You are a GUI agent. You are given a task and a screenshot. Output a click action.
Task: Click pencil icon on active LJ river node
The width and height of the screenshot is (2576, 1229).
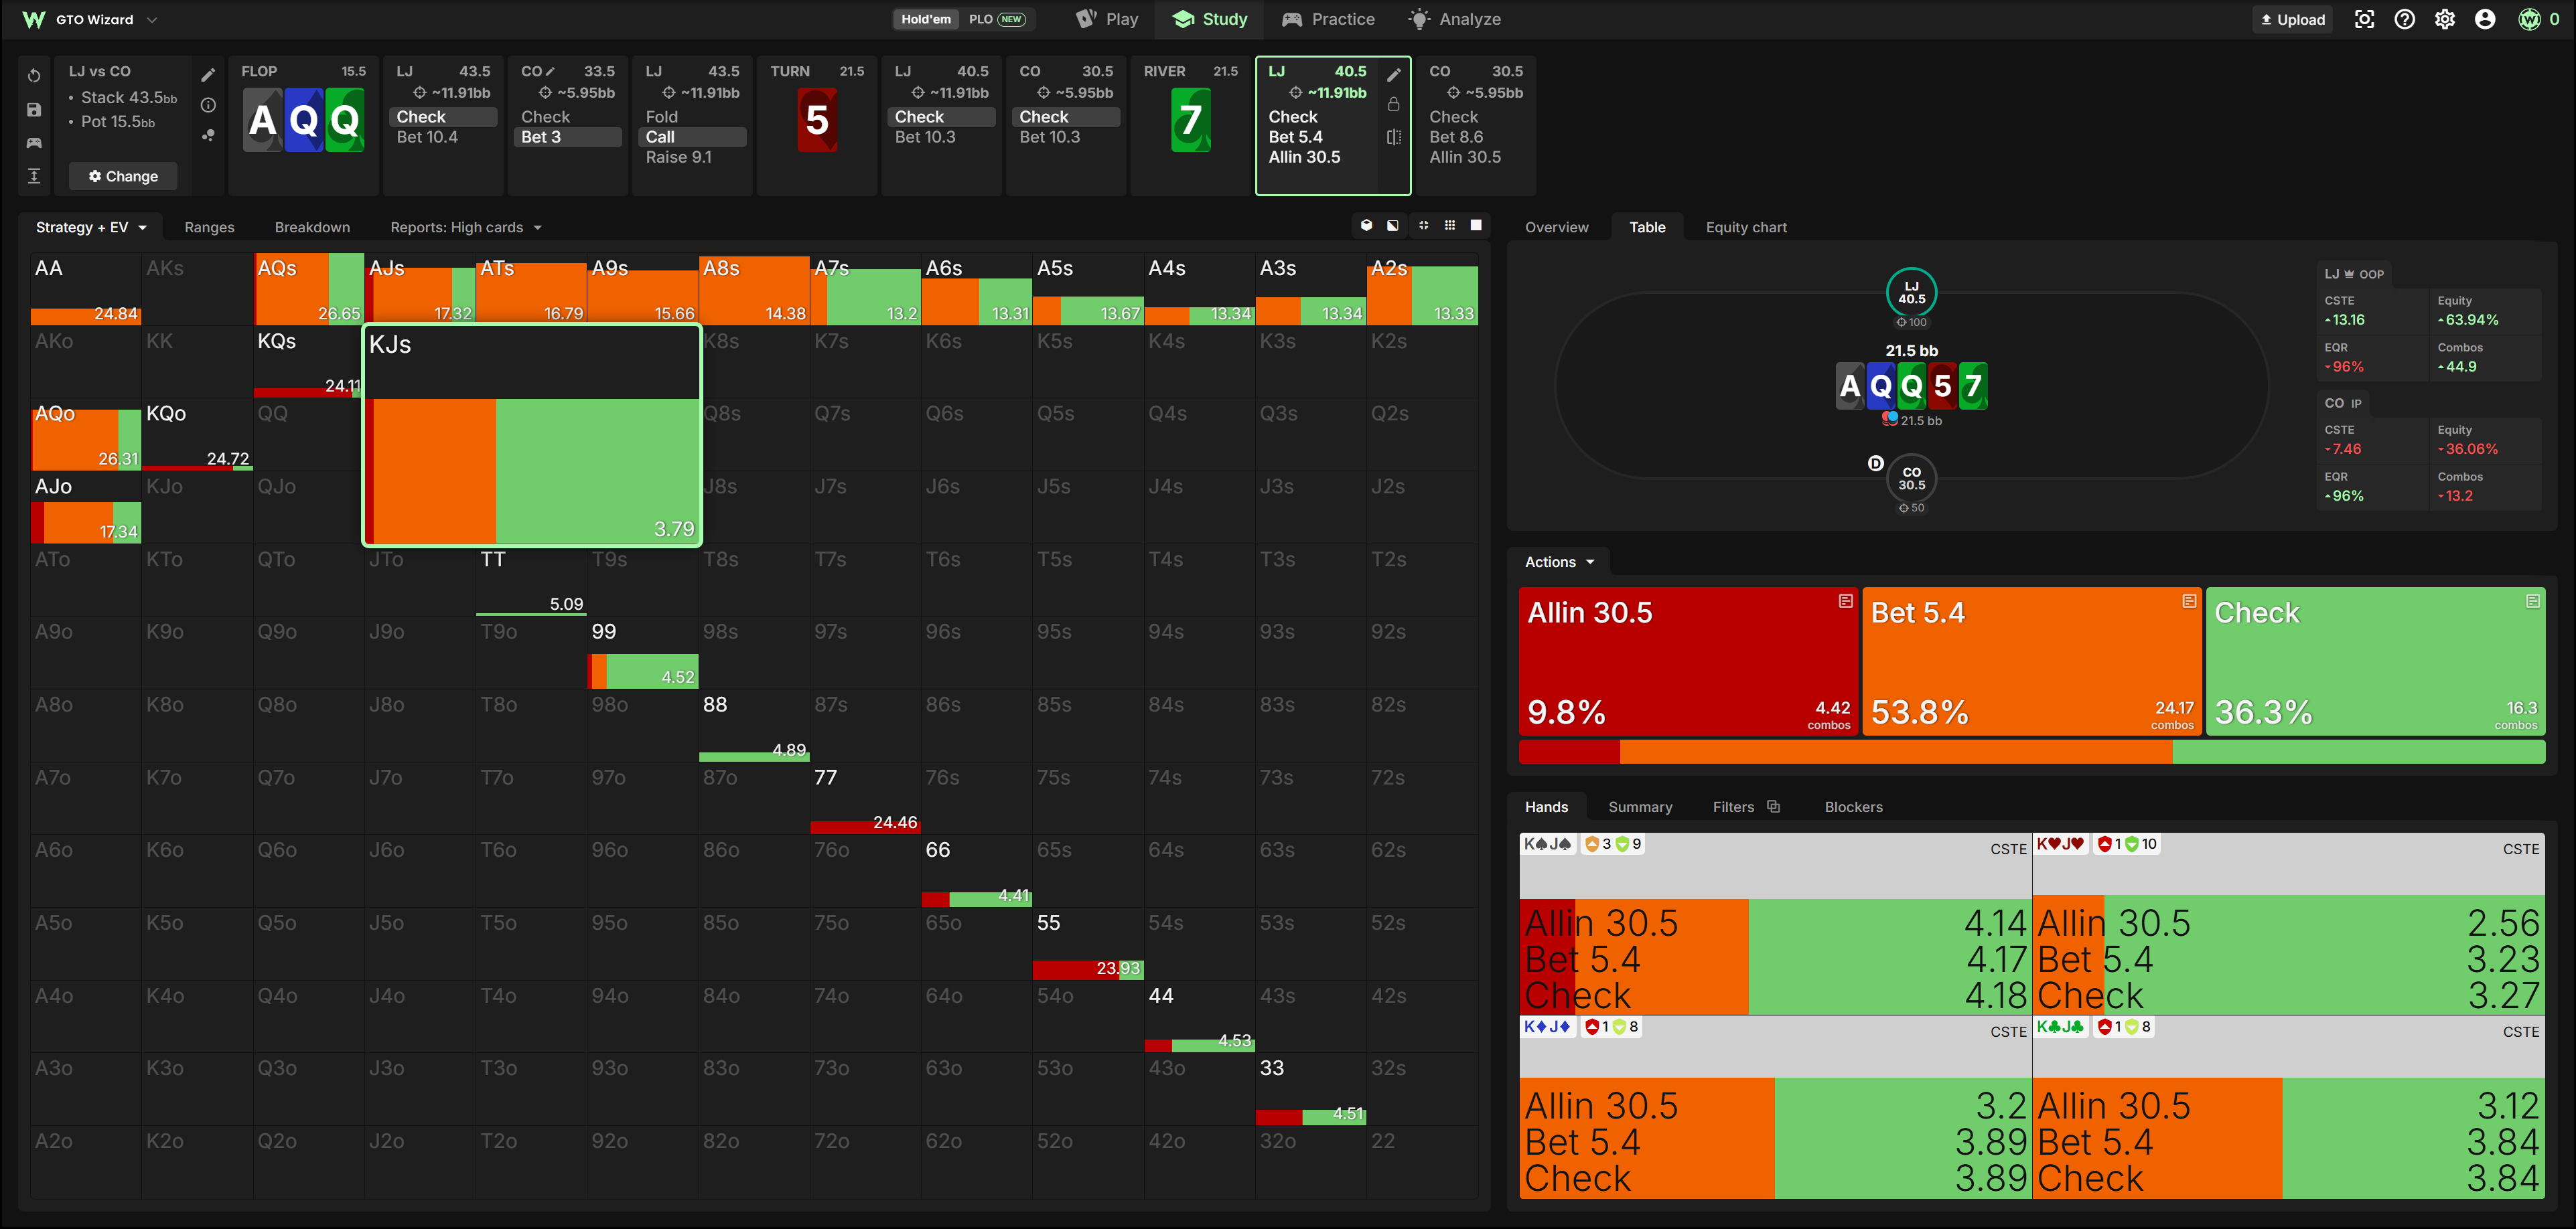[x=1394, y=75]
